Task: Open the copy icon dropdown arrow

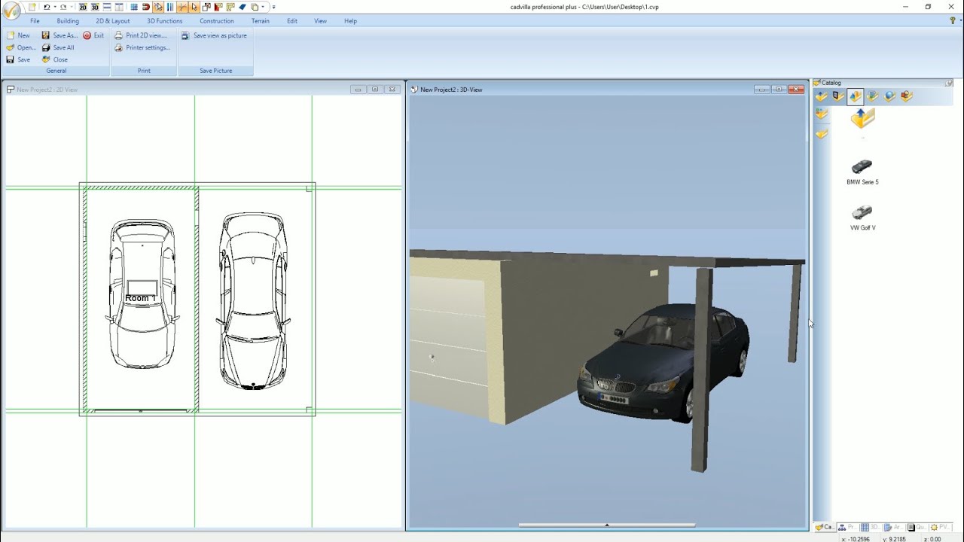Action: click(263, 7)
